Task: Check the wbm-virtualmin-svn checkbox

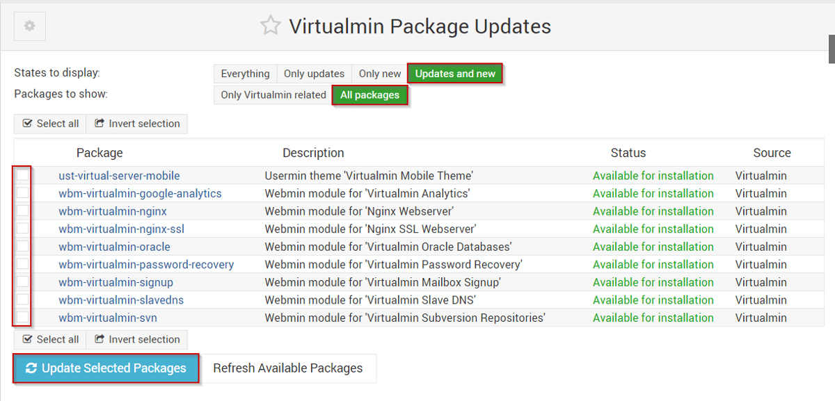Action: [x=23, y=318]
